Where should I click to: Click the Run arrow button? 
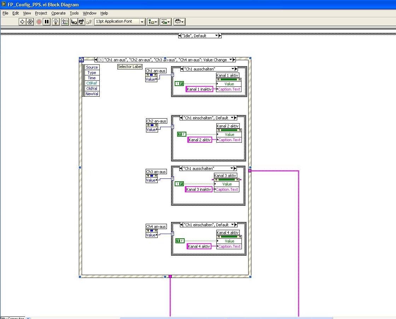22,22
